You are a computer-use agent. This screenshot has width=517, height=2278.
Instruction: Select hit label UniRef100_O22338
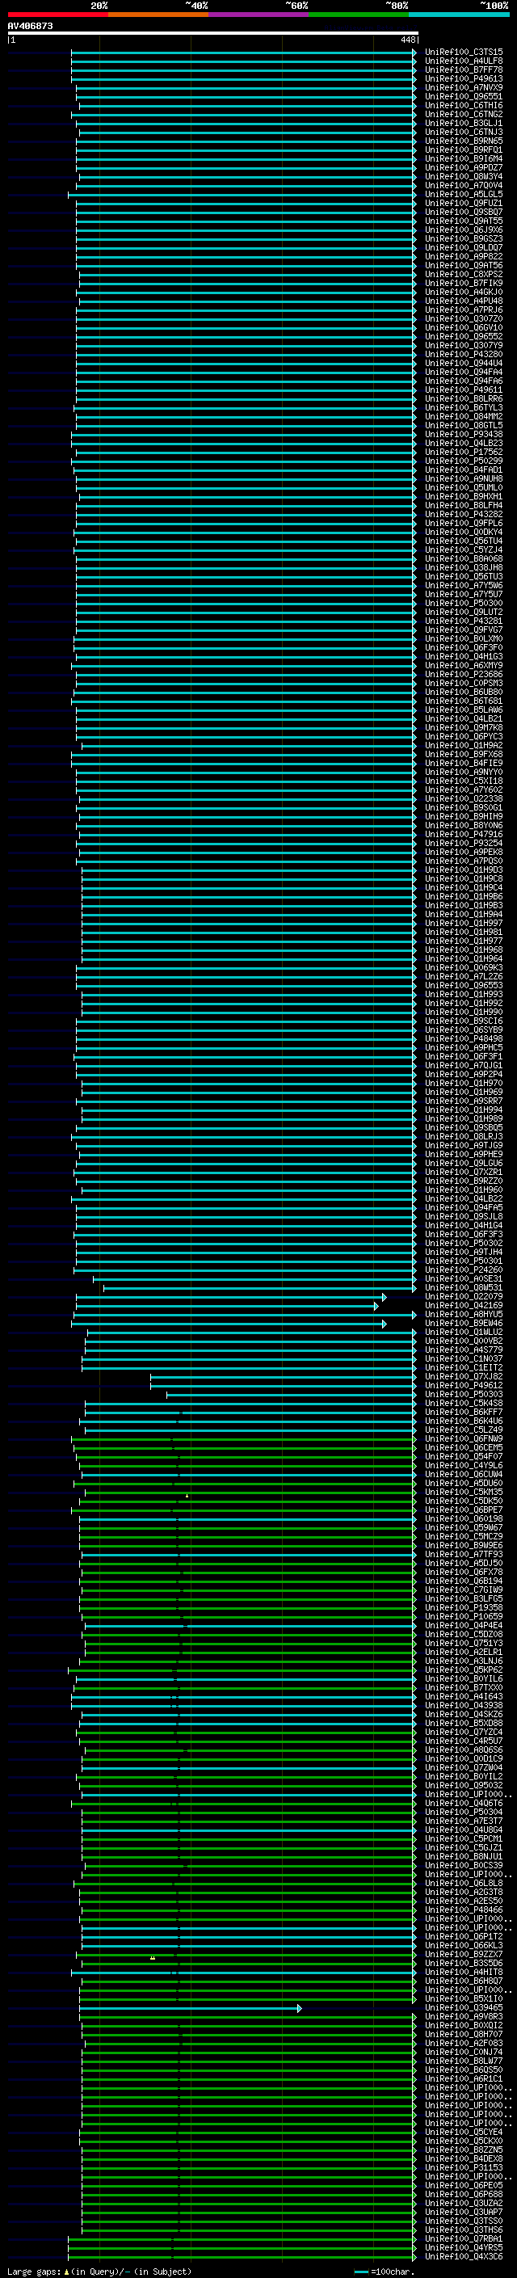tap(464, 798)
